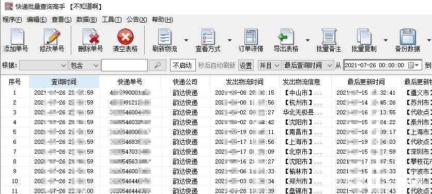Click the 备份数据 floppy disk icon
This screenshot has width=432, height=194.
(408, 37)
